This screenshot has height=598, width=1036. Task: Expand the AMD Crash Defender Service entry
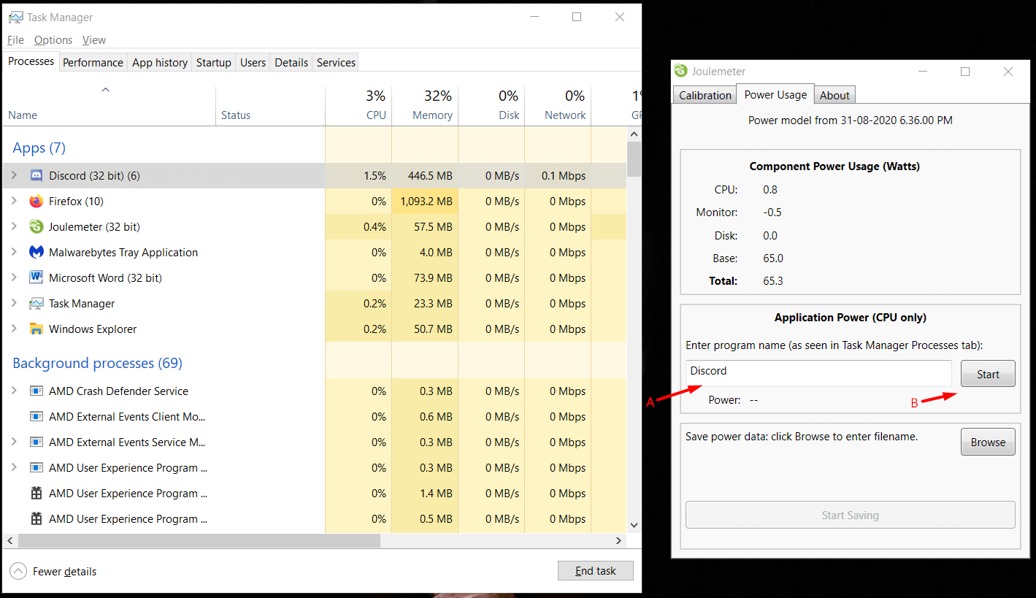tap(14, 391)
